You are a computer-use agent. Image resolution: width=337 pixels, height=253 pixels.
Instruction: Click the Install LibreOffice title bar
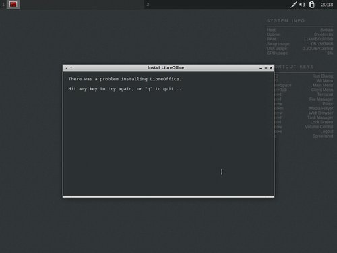point(166,67)
